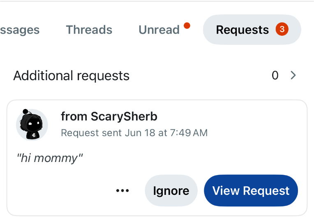
Task: Expand the Additional requests section
Action: pos(155,76)
